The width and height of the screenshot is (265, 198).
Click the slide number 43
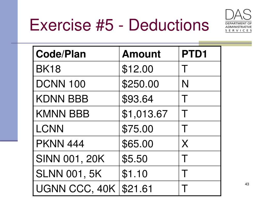click(x=247, y=184)
